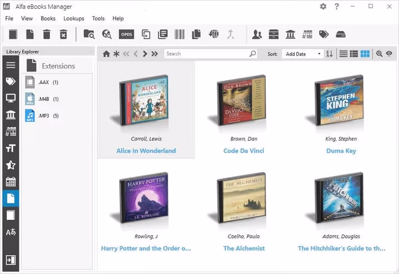The height and width of the screenshot is (274, 399).
Task: Open the Sort Add Date dropdown
Action: (x=303, y=54)
